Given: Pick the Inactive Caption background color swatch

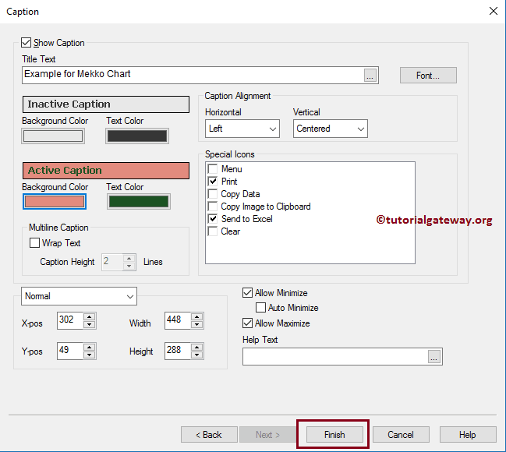Looking at the screenshot, I should (x=53, y=136).
